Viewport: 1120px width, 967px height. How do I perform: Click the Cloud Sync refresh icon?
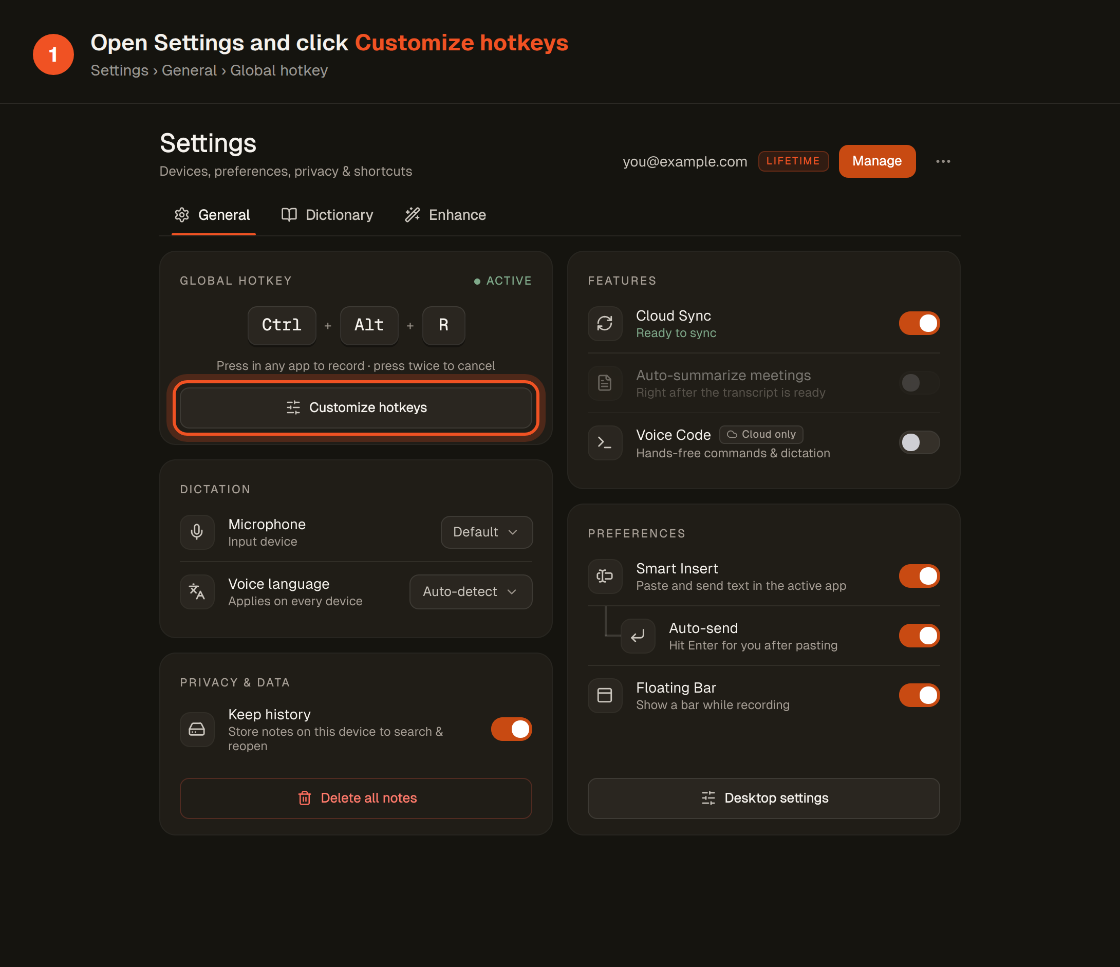coord(604,323)
